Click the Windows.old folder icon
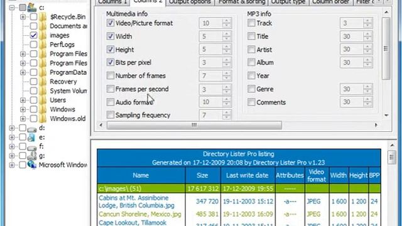The height and width of the screenshot is (226, 402). (43, 119)
